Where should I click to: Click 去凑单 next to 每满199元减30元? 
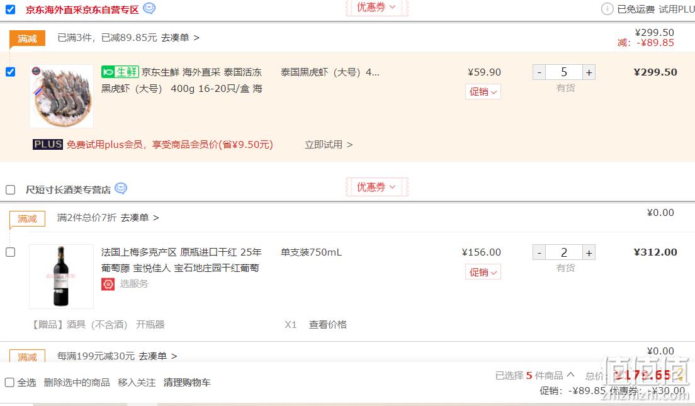coord(158,356)
